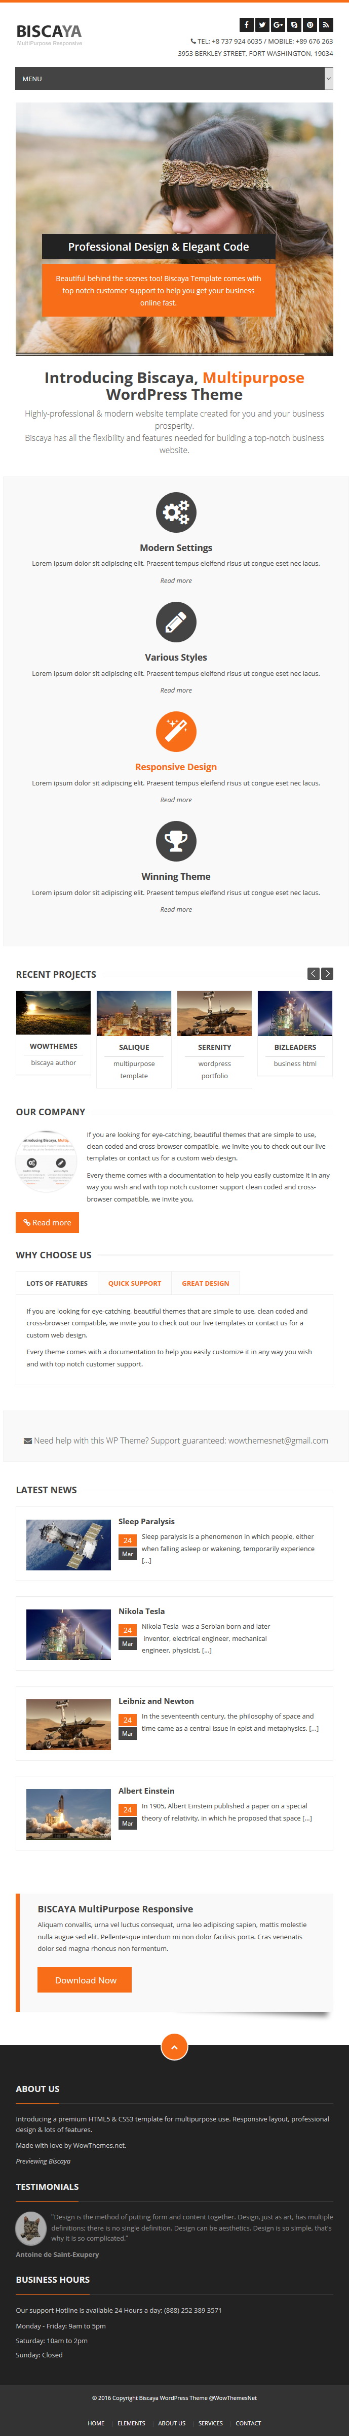Click the Responsive Design wand icon
The image size is (349, 2436).
pyautogui.click(x=175, y=731)
